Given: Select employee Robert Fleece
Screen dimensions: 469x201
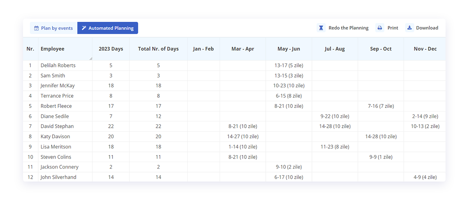Looking at the screenshot, I should (x=56, y=106).
